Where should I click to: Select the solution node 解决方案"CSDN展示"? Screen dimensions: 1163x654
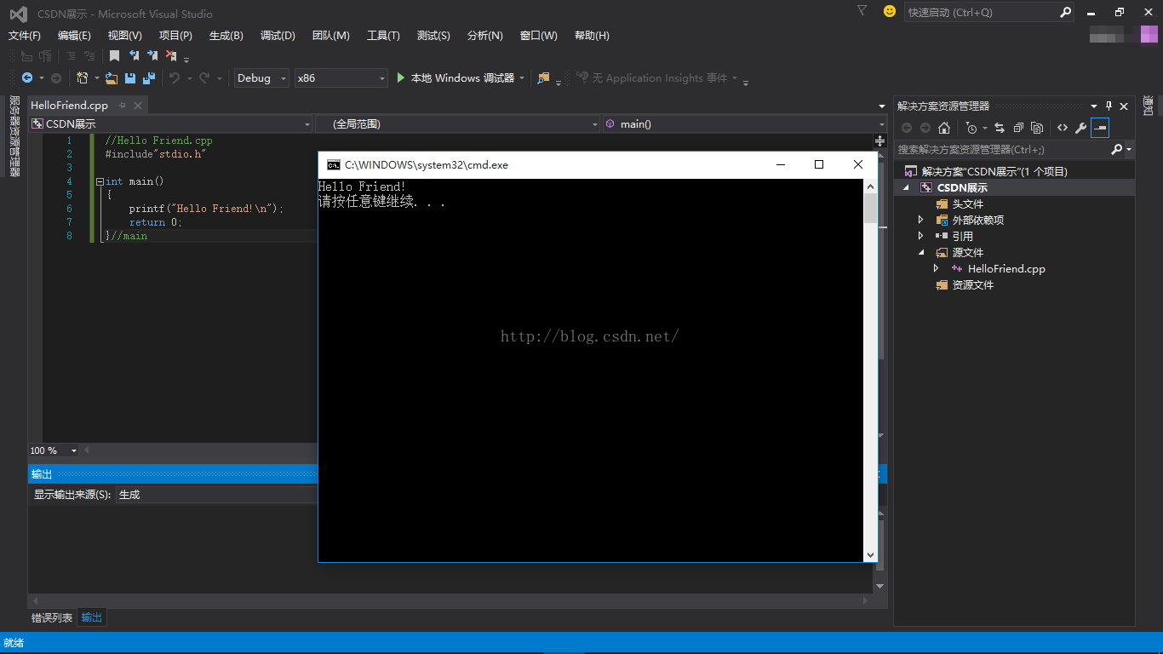[994, 171]
